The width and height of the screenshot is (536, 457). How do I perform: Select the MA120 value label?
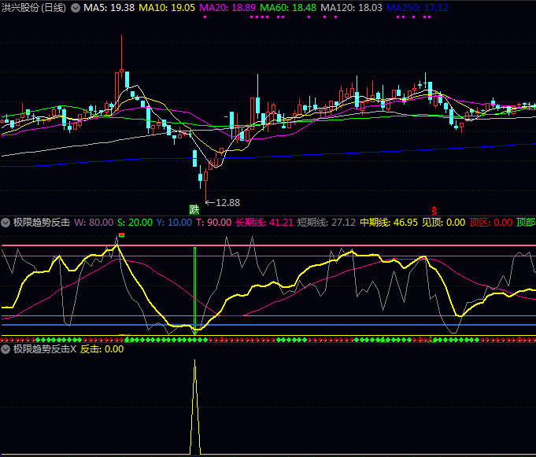pos(352,8)
